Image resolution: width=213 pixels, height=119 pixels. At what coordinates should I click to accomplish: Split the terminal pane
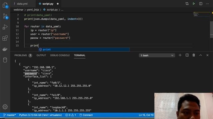(187, 55)
